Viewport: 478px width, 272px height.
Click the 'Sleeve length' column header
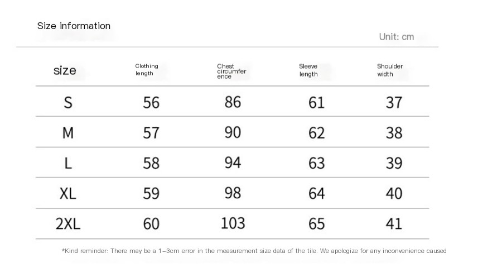(x=308, y=70)
